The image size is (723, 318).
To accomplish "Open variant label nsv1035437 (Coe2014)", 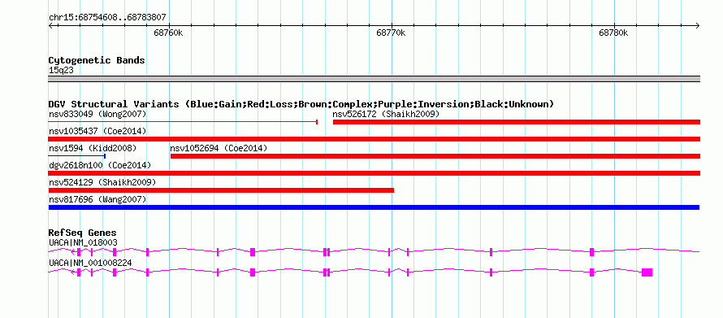I will click(x=97, y=131).
